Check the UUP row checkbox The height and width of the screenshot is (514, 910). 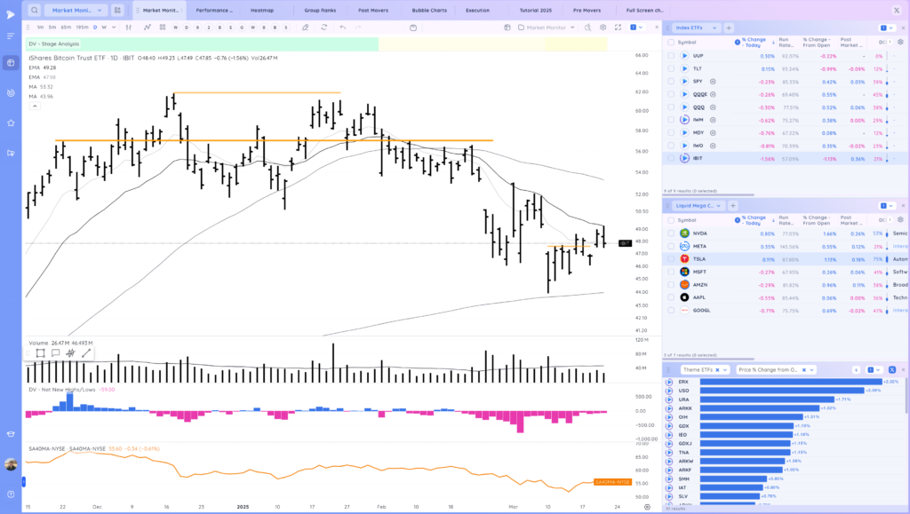pyautogui.click(x=671, y=56)
